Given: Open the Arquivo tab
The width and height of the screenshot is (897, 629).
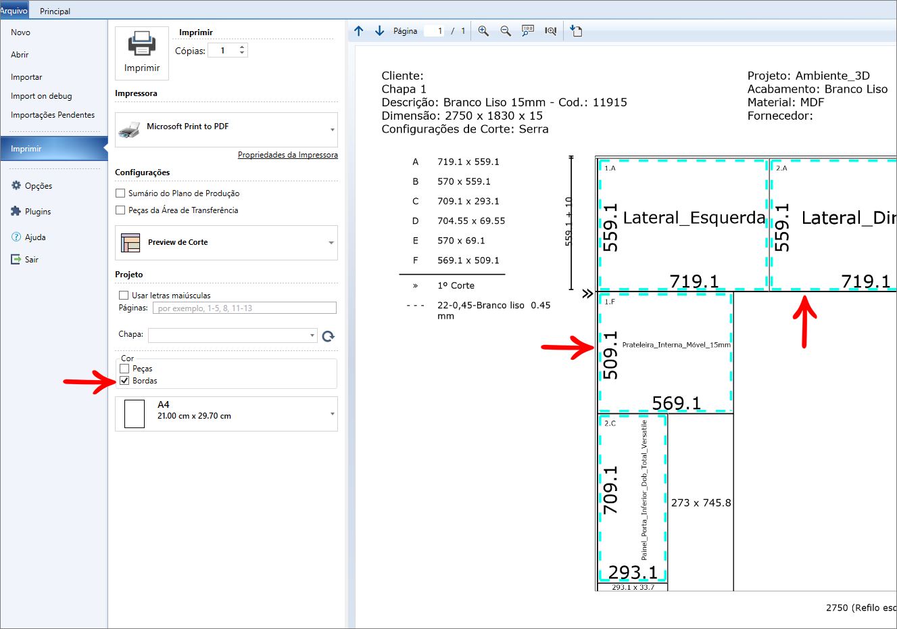Looking at the screenshot, I should pyautogui.click(x=14, y=10).
